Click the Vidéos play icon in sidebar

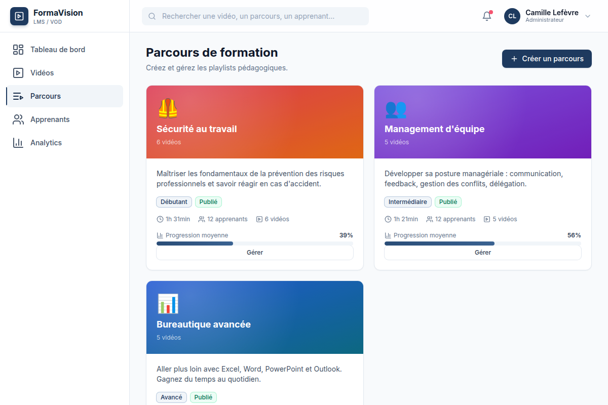tap(18, 73)
